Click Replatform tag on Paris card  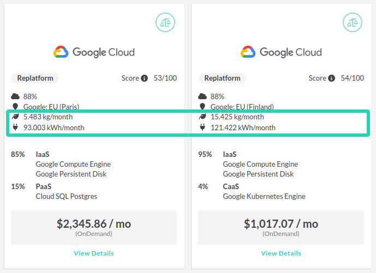pos(35,78)
